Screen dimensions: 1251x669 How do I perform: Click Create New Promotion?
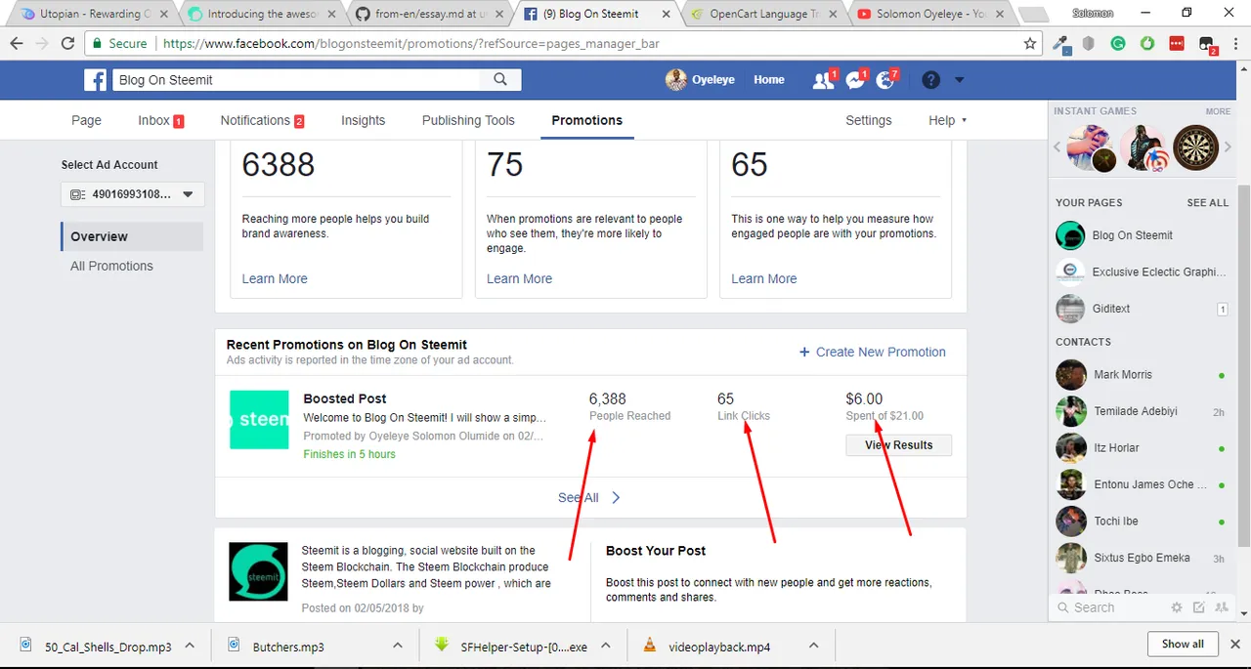coord(872,352)
